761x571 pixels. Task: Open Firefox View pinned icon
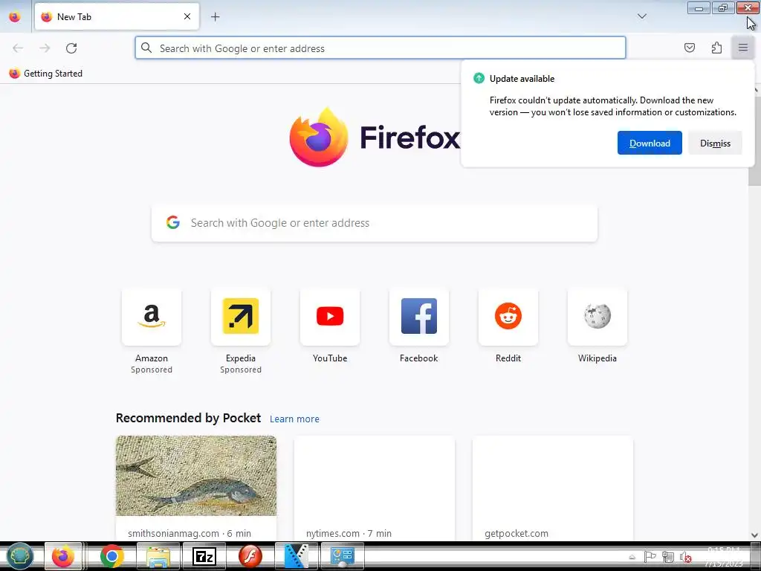point(15,17)
